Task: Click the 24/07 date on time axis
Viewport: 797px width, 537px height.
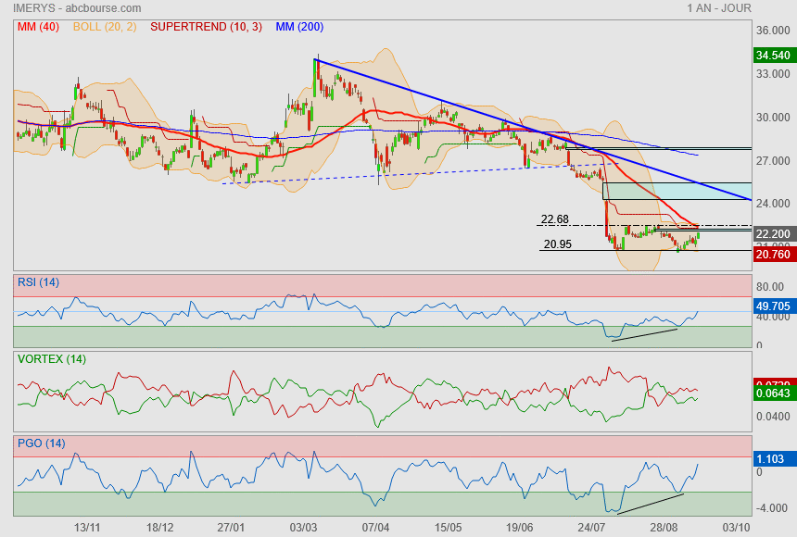Action: point(591,527)
